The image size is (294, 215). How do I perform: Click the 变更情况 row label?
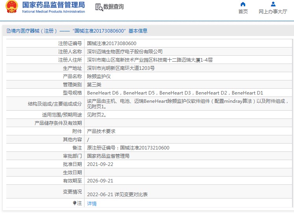72,191
